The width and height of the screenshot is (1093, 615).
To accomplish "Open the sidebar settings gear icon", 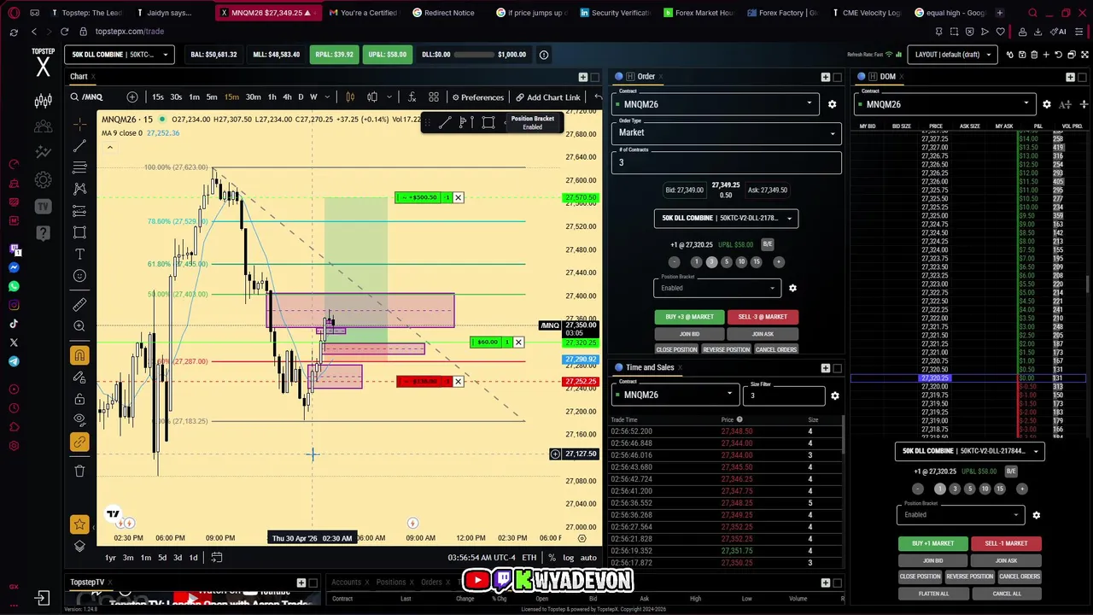I will point(44,180).
